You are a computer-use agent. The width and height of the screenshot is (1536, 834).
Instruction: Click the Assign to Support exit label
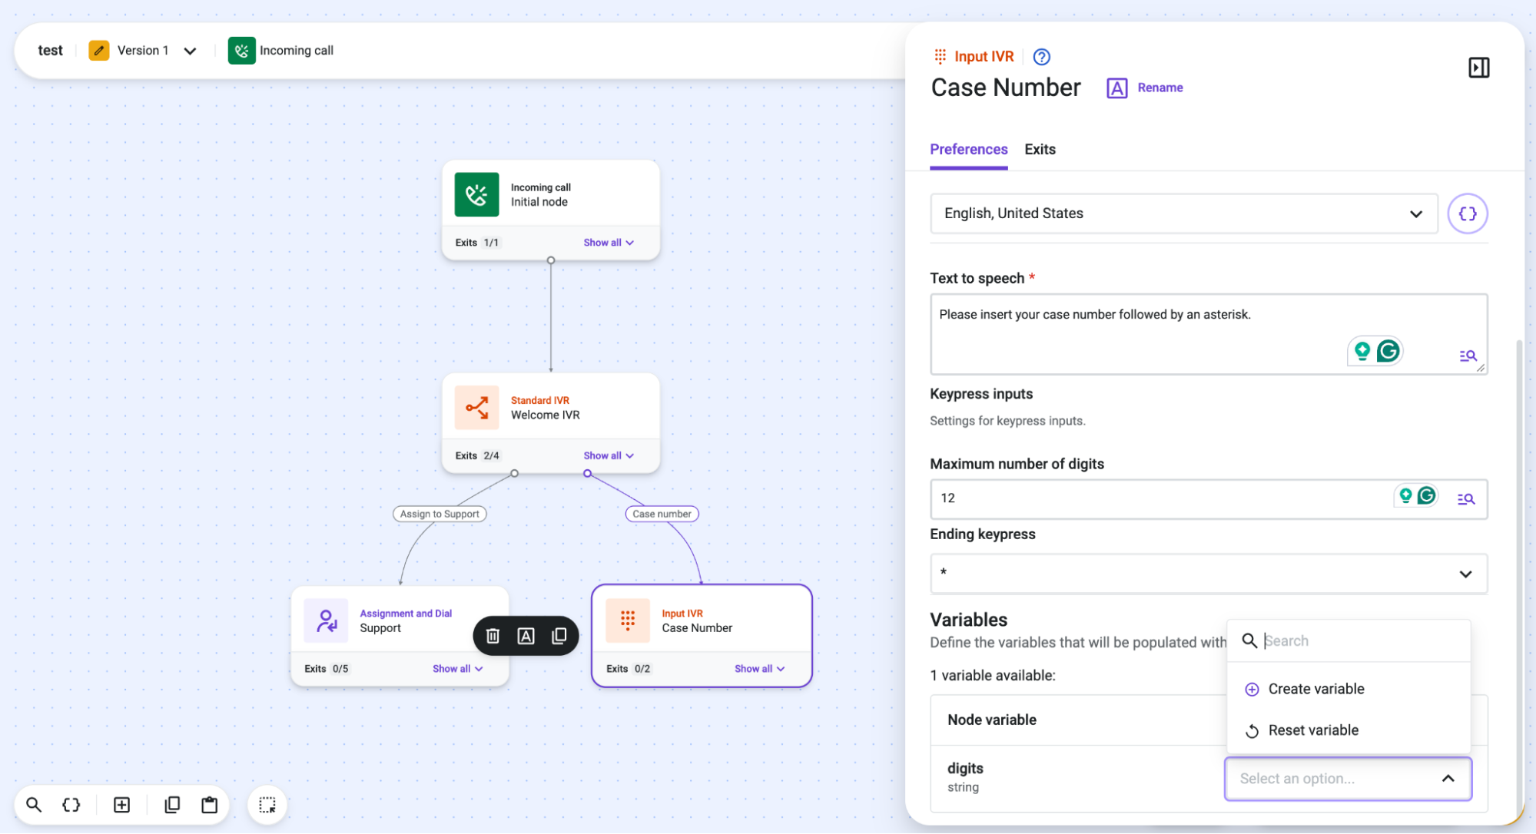point(440,514)
